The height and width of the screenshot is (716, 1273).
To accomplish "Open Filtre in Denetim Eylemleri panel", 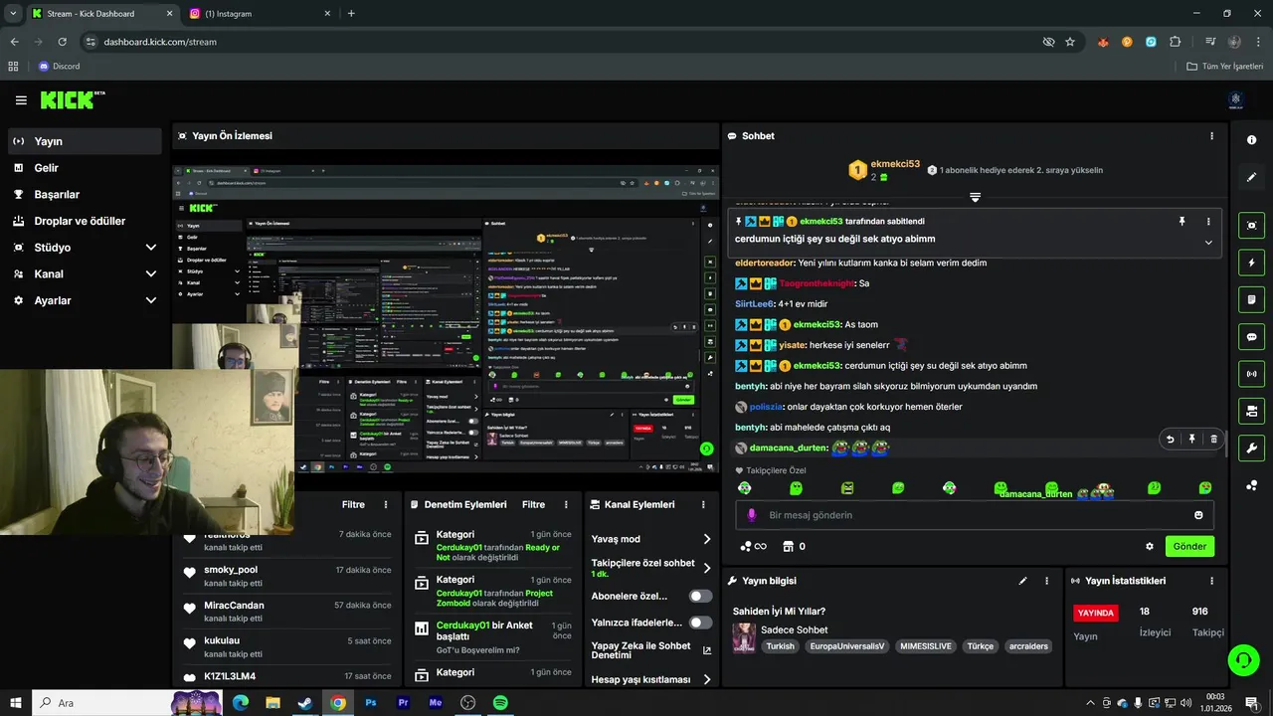I will click(533, 504).
